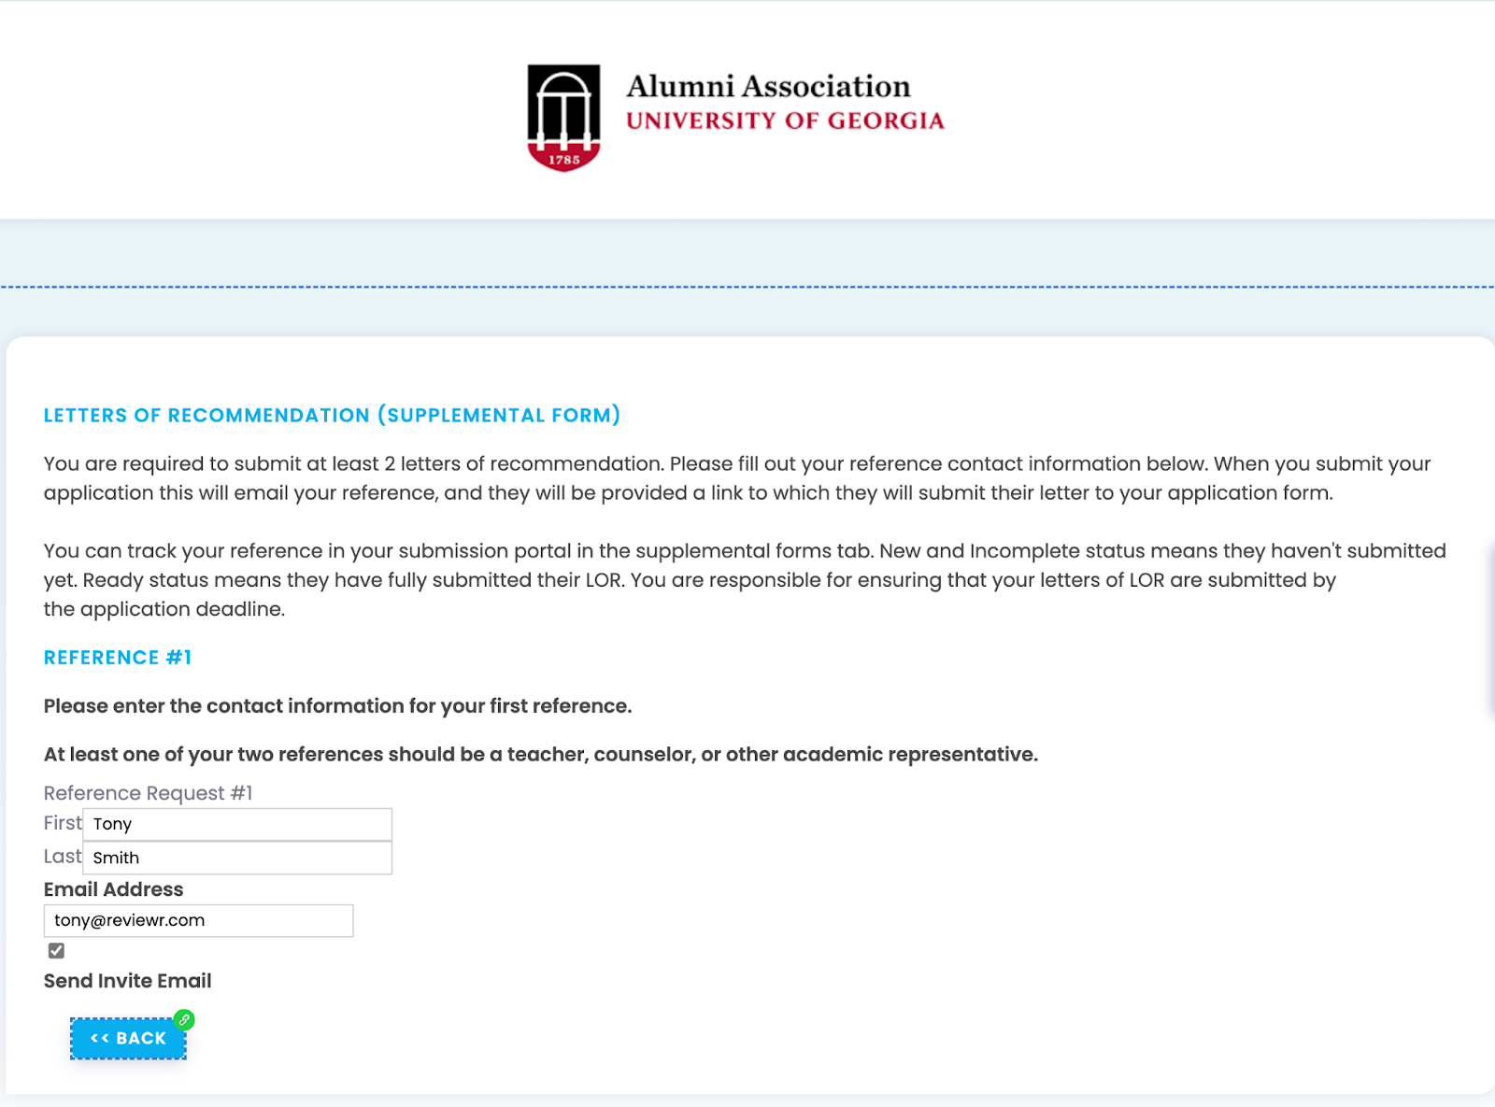The width and height of the screenshot is (1495, 1107).
Task: Click the University of Georgia arch logo
Action: click(x=563, y=118)
